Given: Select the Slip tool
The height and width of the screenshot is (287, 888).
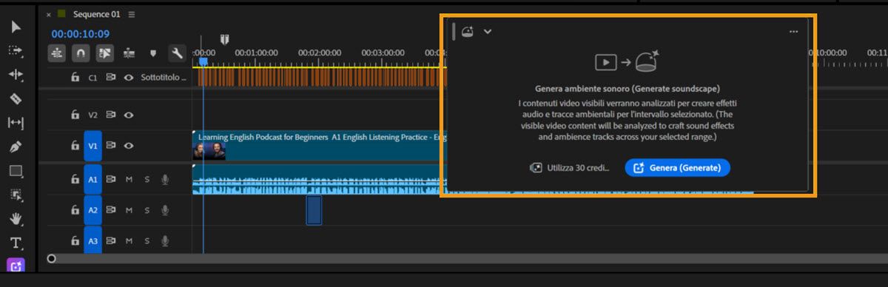Looking at the screenshot, I should click(x=16, y=123).
